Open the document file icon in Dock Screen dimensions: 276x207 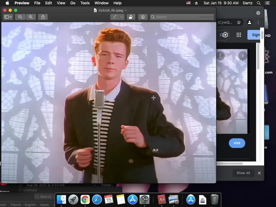click(203, 200)
